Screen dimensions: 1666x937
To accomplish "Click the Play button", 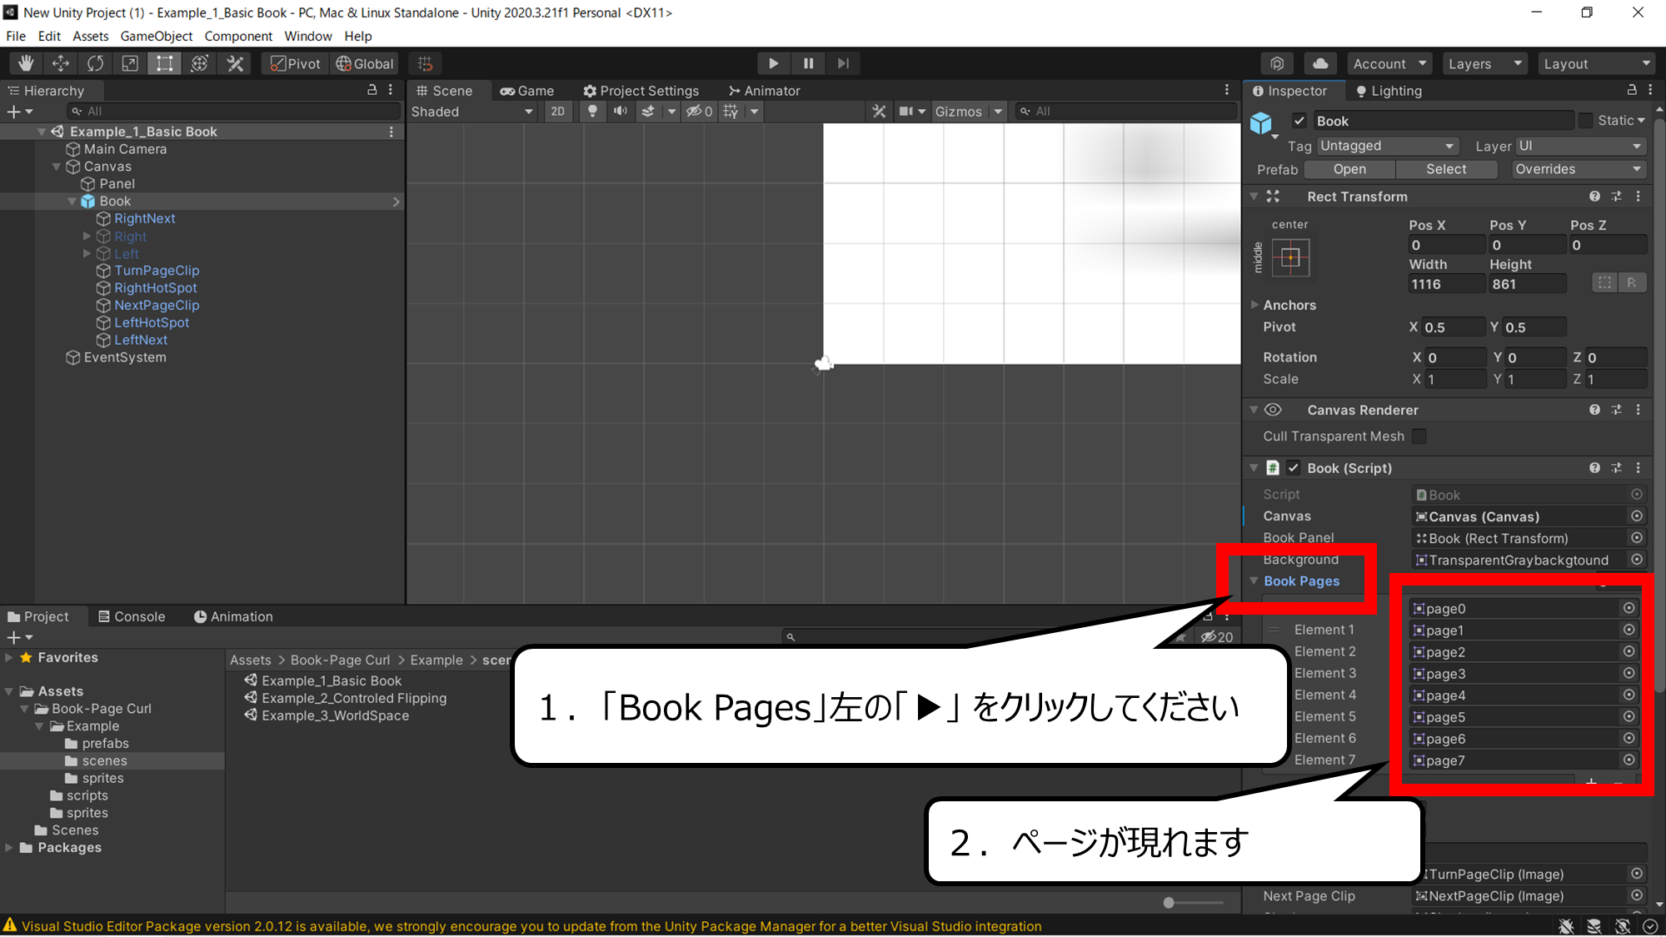I will tap(774, 63).
